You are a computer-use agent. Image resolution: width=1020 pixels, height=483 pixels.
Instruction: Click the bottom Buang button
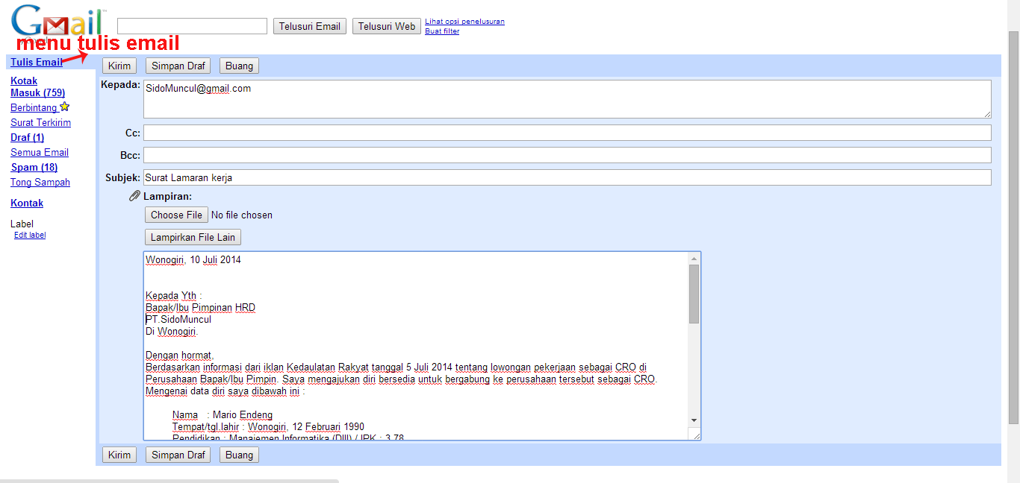239,455
